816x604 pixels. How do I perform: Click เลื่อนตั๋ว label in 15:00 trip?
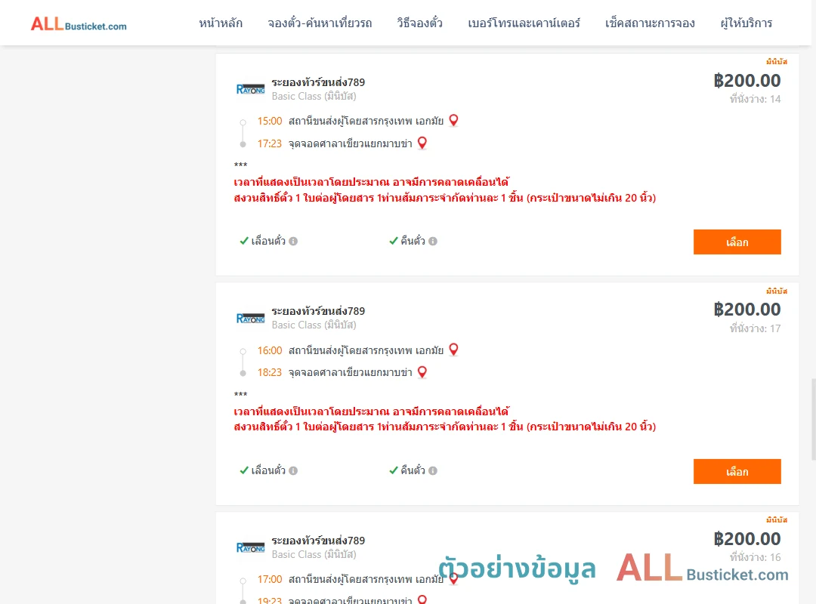[268, 240]
